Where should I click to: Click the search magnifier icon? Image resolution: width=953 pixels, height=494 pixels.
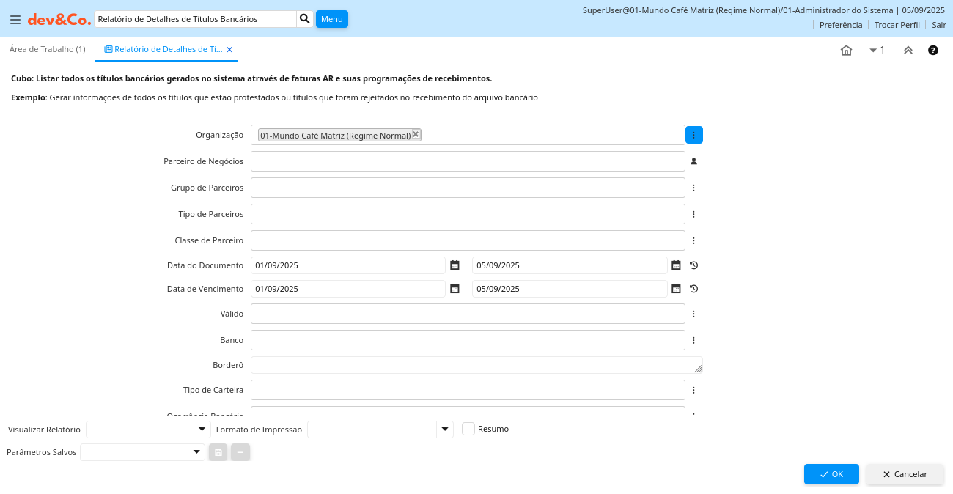[305, 19]
